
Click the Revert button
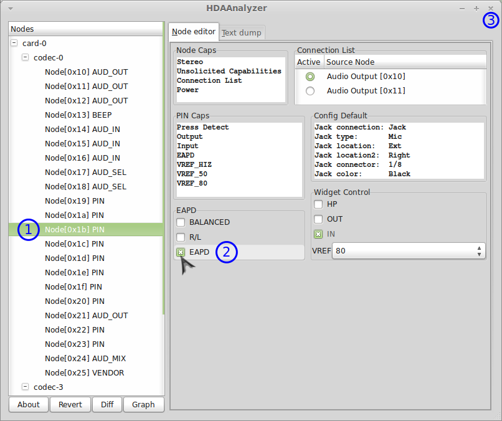click(x=70, y=404)
